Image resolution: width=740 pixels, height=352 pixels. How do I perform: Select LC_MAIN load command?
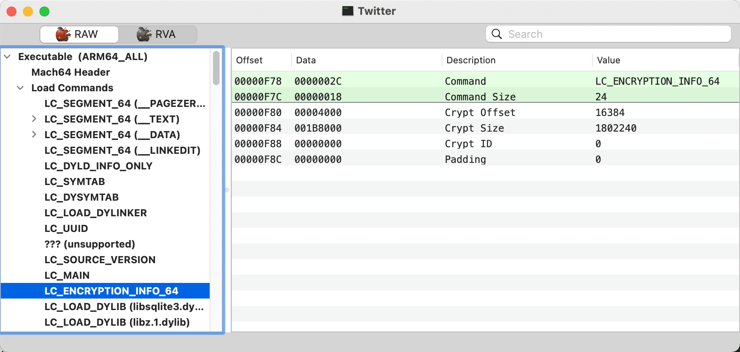pos(67,276)
